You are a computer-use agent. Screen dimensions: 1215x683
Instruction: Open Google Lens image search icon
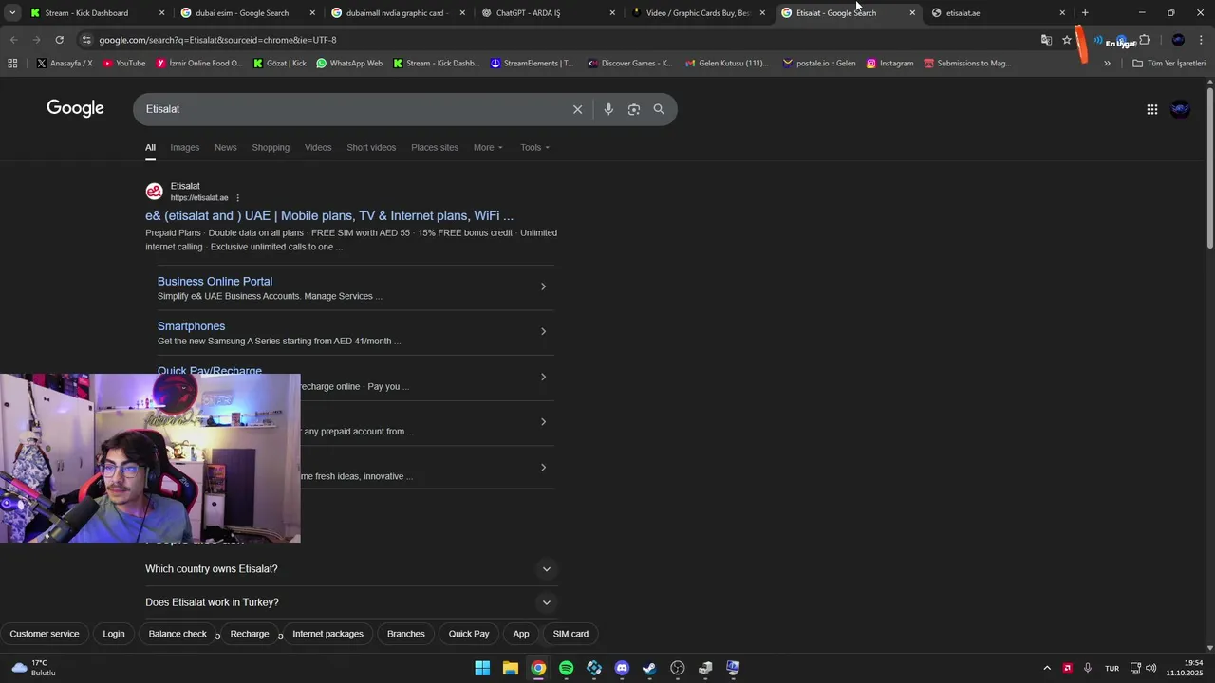tap(634, 109)
